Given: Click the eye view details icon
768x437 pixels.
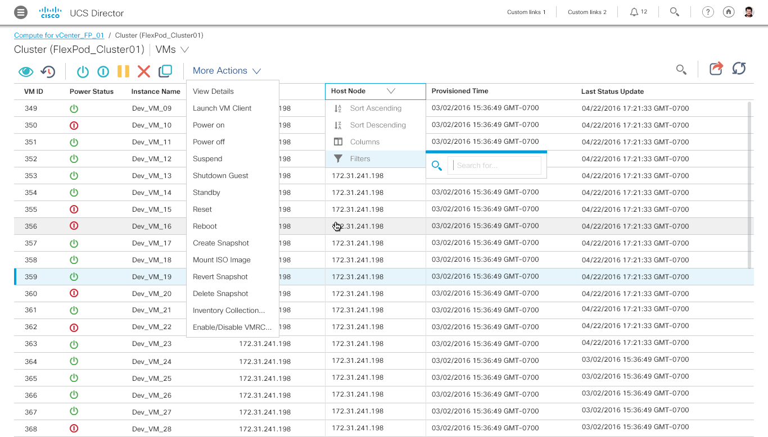Looking at the screenshot, I should (x=26, y=71).
